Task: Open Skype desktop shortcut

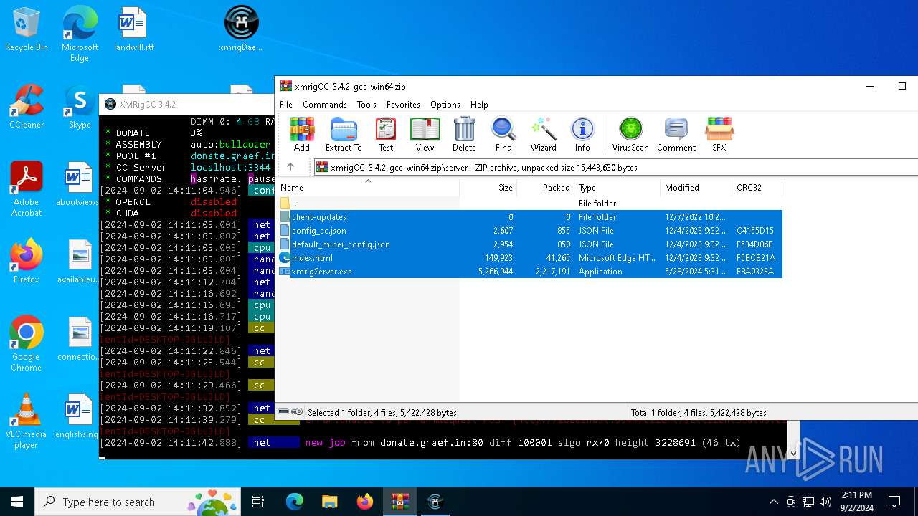Action: [x=80, y=107]
